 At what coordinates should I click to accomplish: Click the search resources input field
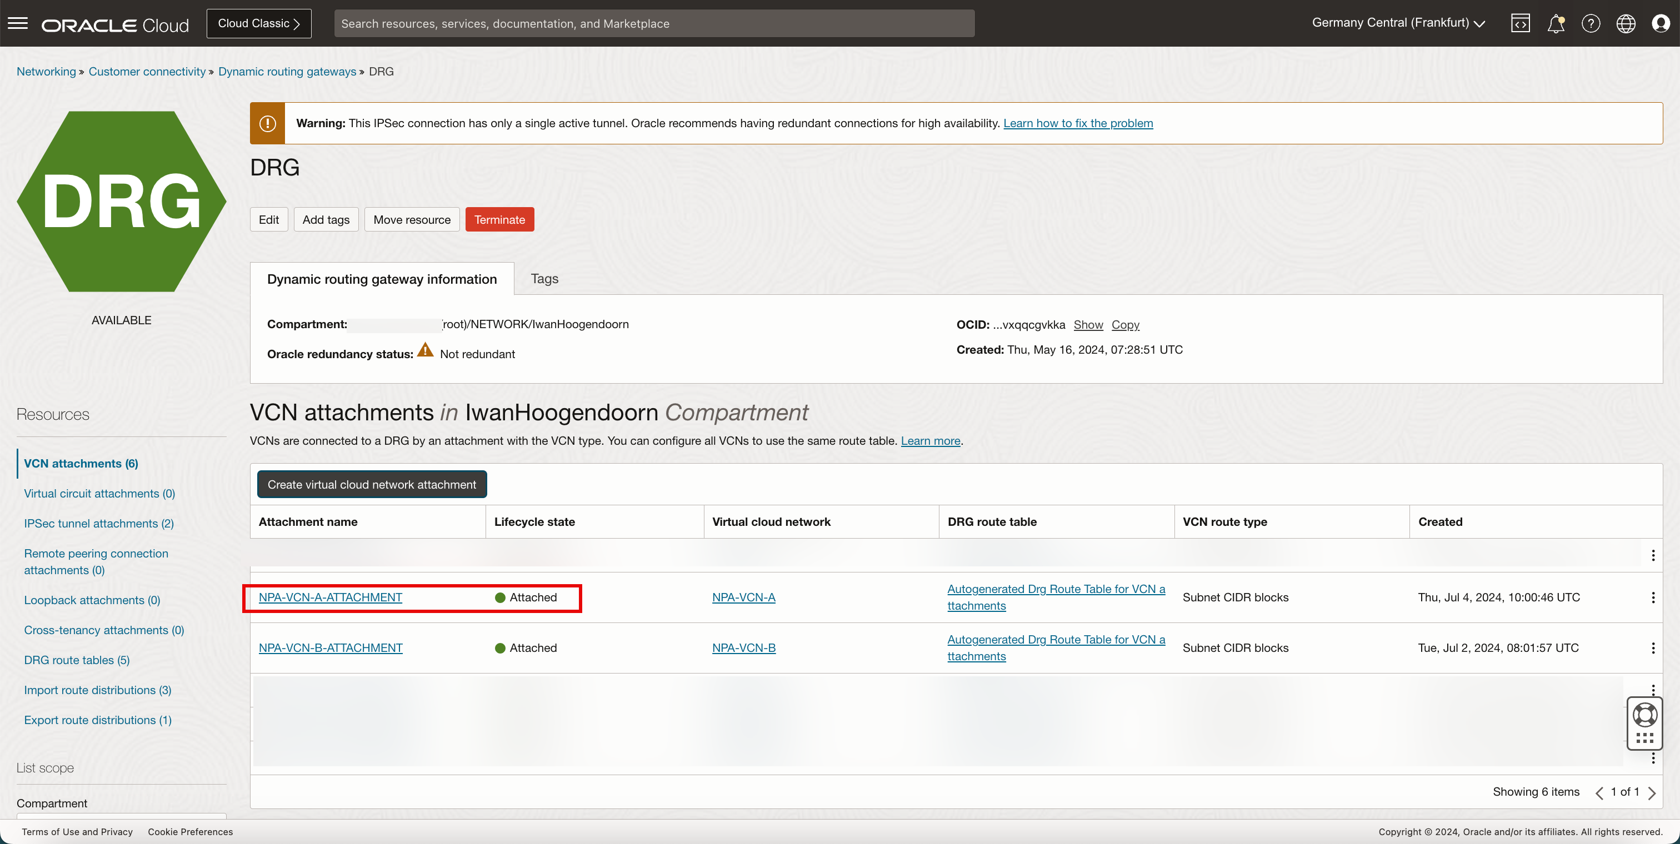click(653, 23)
